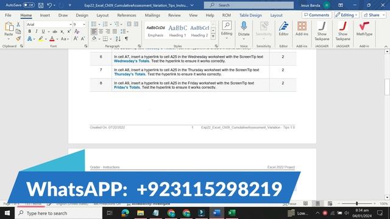Screen dimensions: 390x219
Task: Click the Paste clipboard icon
Action: click(9, 27)
